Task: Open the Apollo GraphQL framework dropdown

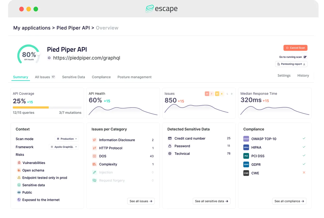Action: click(x=64, y=147)
